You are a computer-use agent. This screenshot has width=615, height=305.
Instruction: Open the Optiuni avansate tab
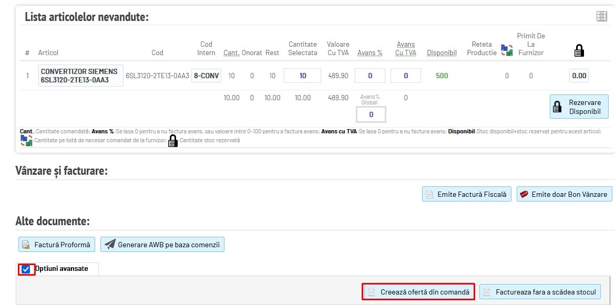click(x=61, y=269)
